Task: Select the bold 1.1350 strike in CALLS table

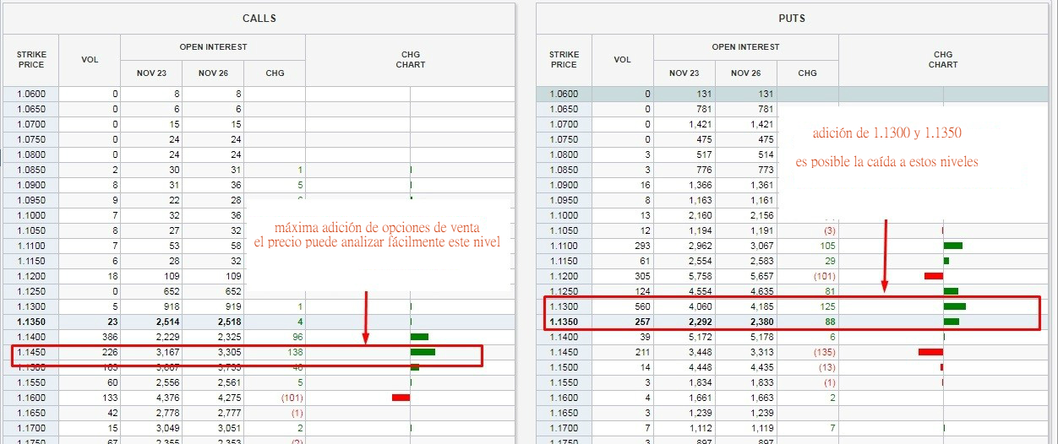Action: pos(30,322)
